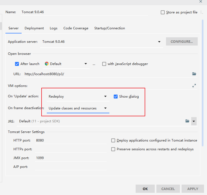Switch to the Deployment tab
The image size is (207, 195).
coord(34,28)
